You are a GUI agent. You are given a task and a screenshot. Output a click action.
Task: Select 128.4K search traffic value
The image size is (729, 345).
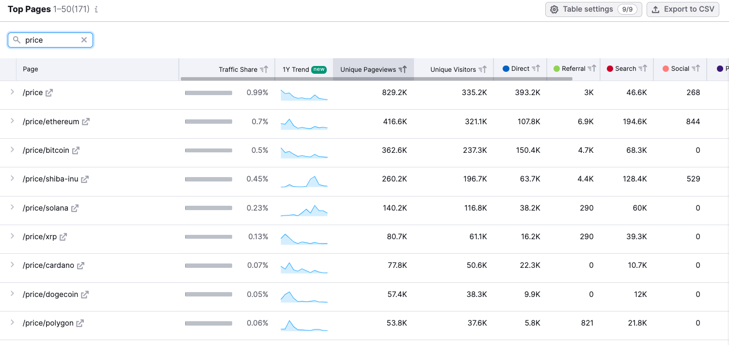point(635,179)
